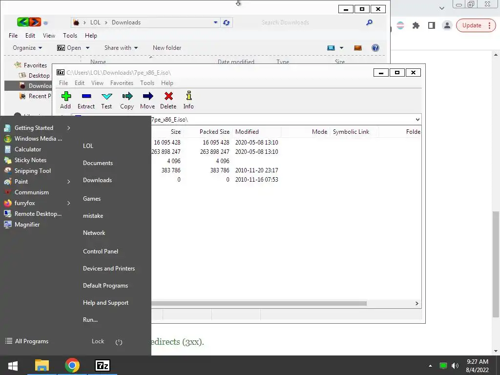Click All Programs in Start menu
The height and width of the screenshot is (375, 500).
point(27,341)
